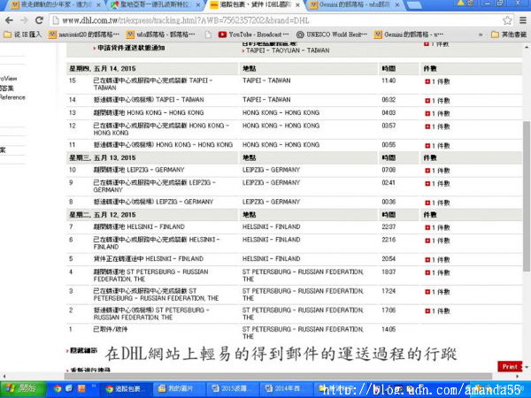Viewport: 531px width, 398px height.
Task: Click the 重新進行搜尋 link
Action: coord(90,370)
